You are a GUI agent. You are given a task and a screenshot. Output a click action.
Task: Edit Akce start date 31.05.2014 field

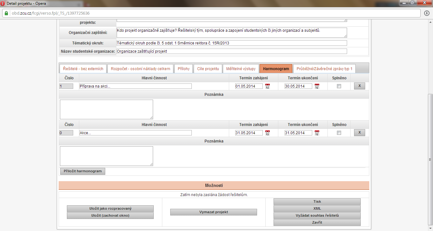[249, 133]
